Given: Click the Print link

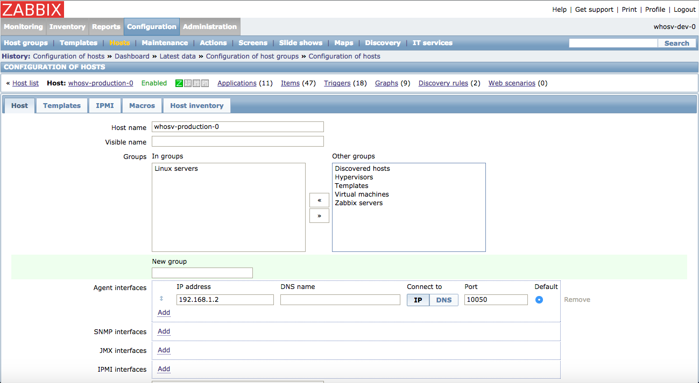Looking at the screenshot, I should click(629, 10).
